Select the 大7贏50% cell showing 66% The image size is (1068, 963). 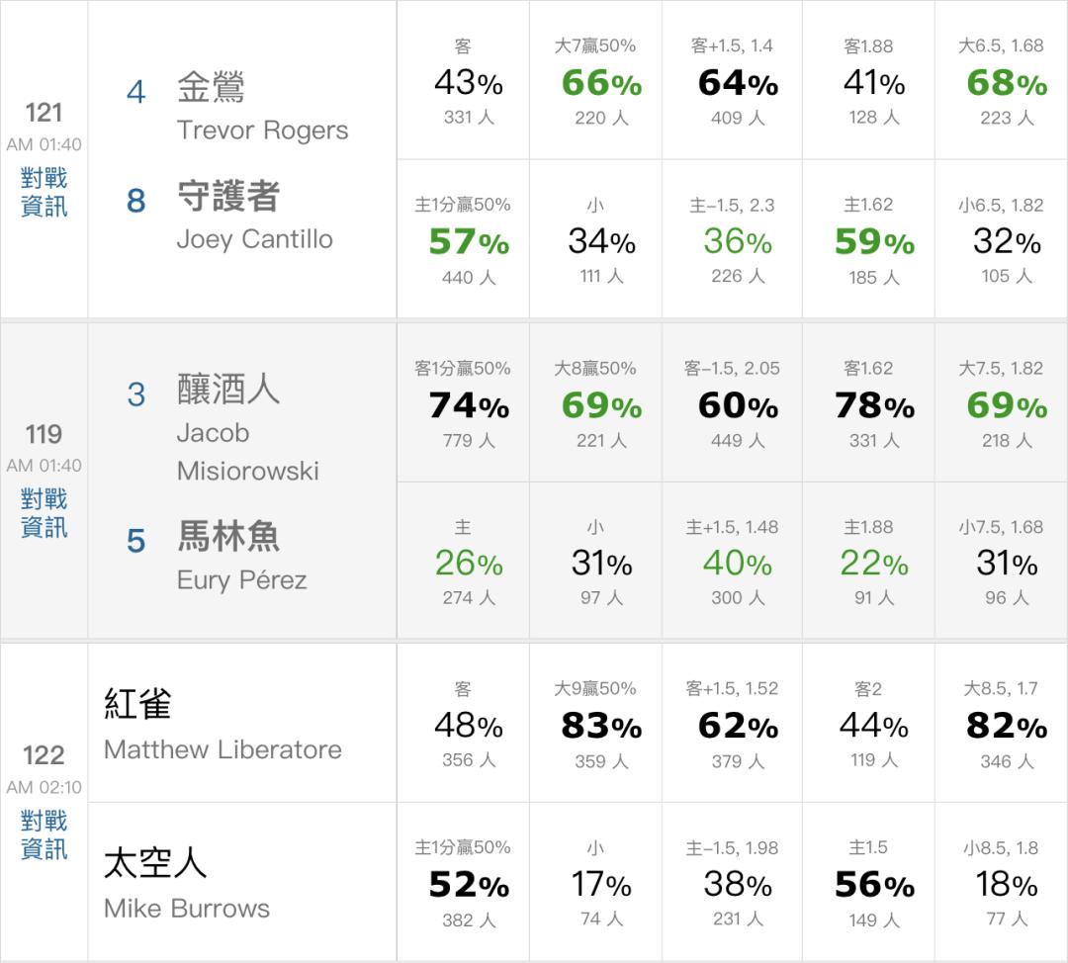[x=601, y=82]
